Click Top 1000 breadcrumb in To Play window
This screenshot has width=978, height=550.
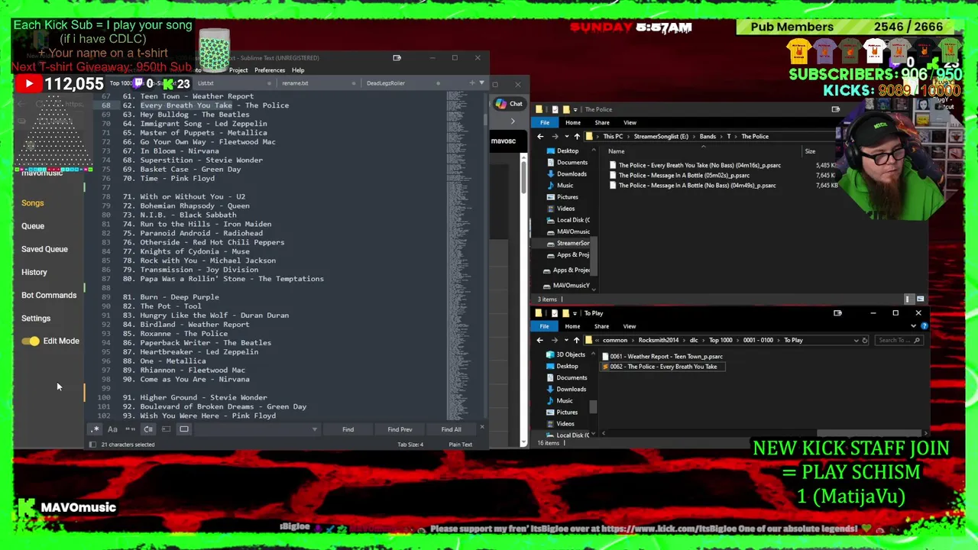coord(721,341)
